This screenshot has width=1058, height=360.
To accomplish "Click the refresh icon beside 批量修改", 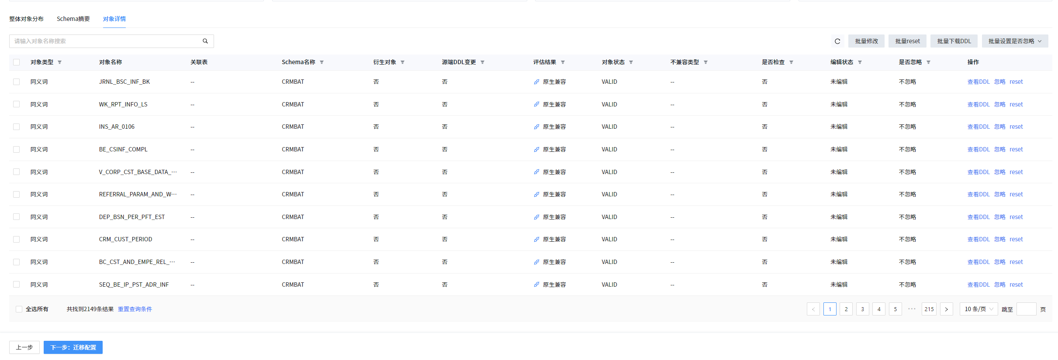I will click(x=837, y=41).
